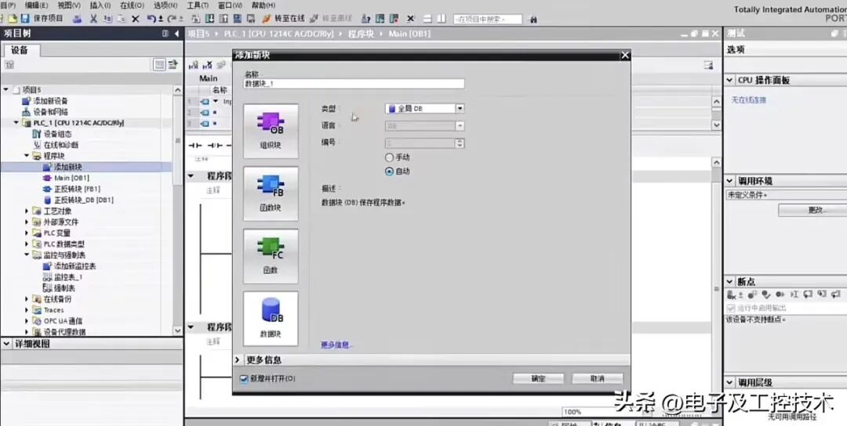Click the 取消 button in dialog
The width and height of the screenshot is (847, 426).
[x=598, y=378]
